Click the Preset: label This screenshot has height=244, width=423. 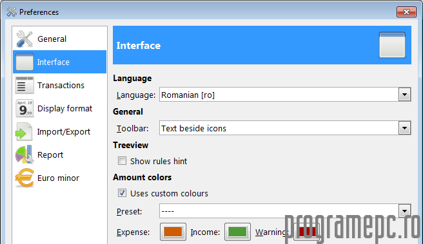click(129, 212)
